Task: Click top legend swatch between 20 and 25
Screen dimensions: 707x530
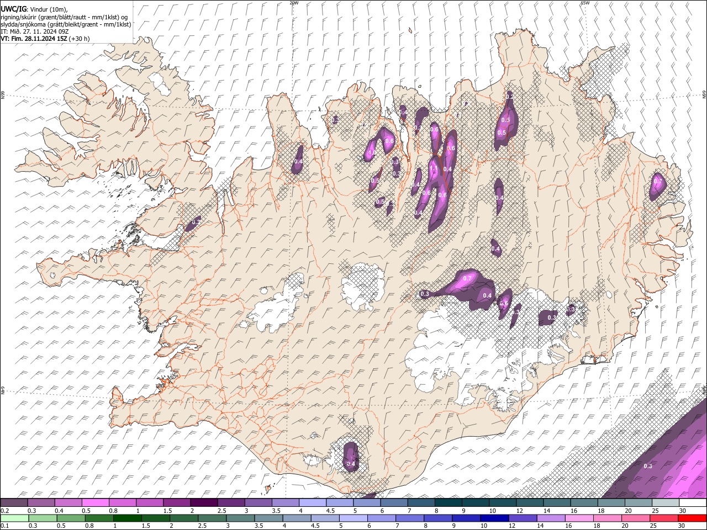Action: point(639,503)
